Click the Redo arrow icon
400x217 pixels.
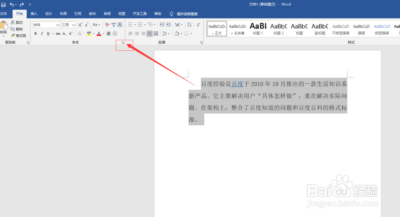pyautogui.click(x=22, y=4)
